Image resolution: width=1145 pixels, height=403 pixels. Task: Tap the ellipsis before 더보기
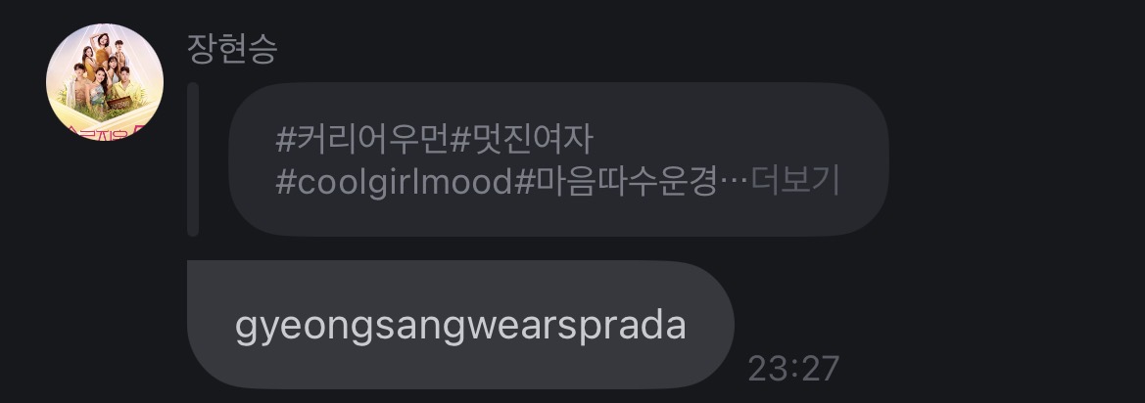point(734,182)
